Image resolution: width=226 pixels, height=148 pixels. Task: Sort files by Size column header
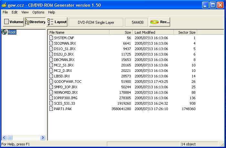tap(121, 32)
